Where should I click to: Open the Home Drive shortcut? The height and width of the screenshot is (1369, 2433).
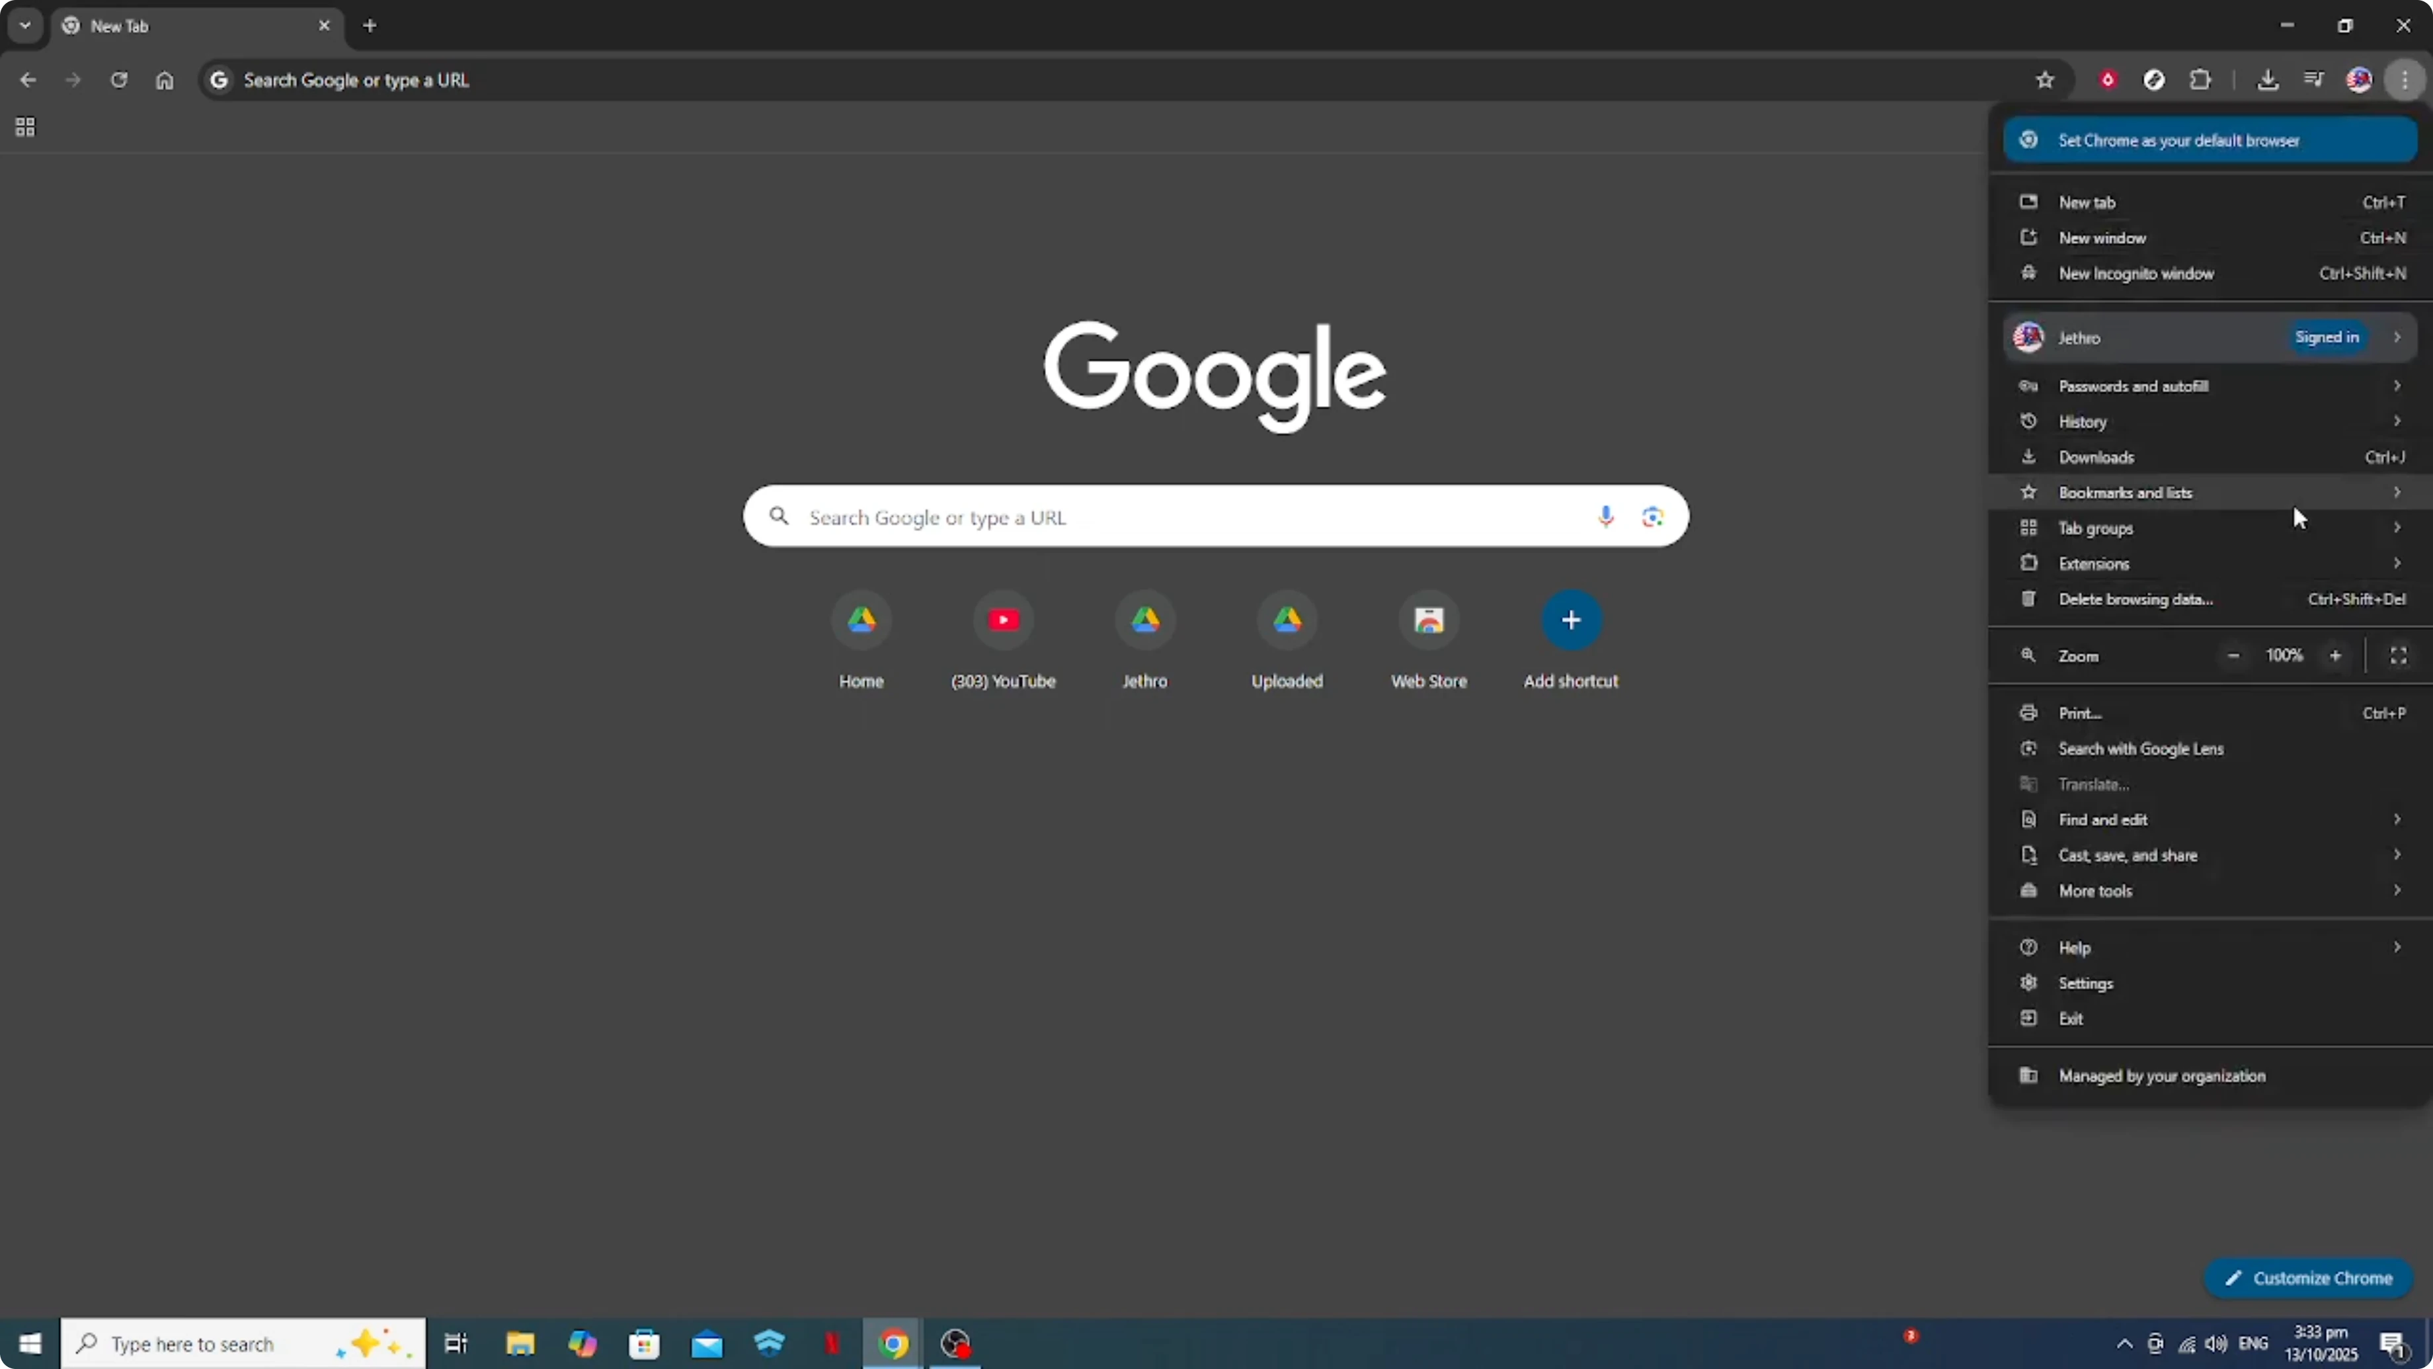tap(861, 641)
